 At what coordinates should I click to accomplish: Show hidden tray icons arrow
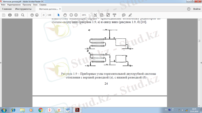point(175,110)
